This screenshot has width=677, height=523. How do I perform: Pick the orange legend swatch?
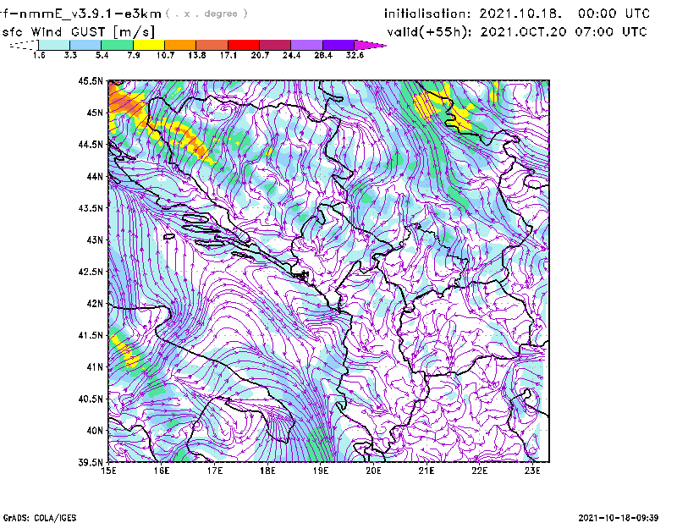tap(180, 45)
